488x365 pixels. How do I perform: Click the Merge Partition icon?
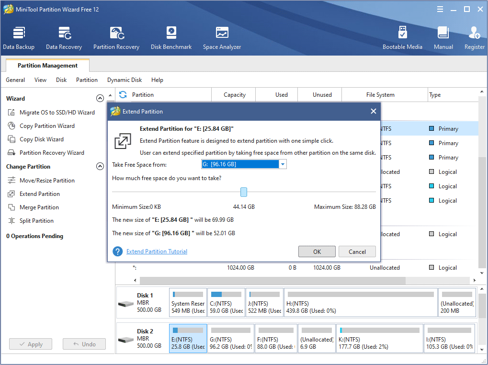tap(11, 207)
